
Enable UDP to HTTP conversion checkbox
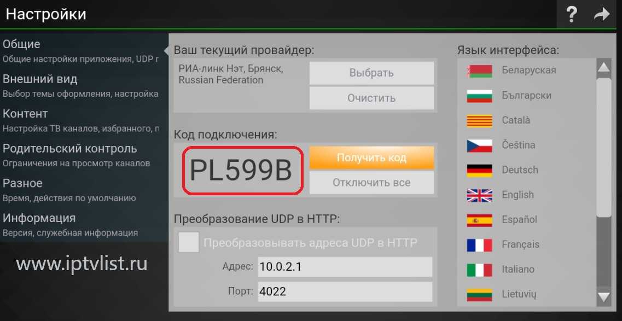click(x=188, y=242)
